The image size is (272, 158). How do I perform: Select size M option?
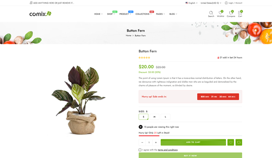click(x=154, y=117)
